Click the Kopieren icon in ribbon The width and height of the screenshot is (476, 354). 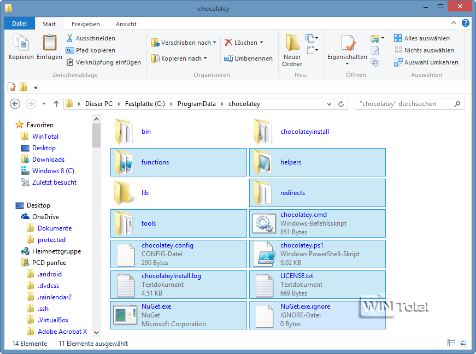(21, 43)
